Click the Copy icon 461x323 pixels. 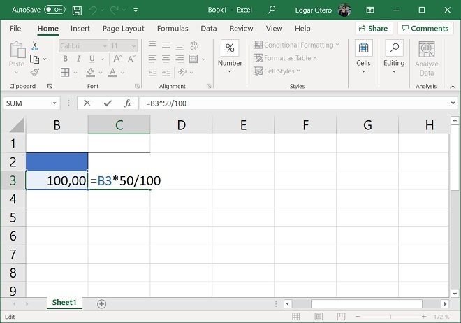(35, 59)
